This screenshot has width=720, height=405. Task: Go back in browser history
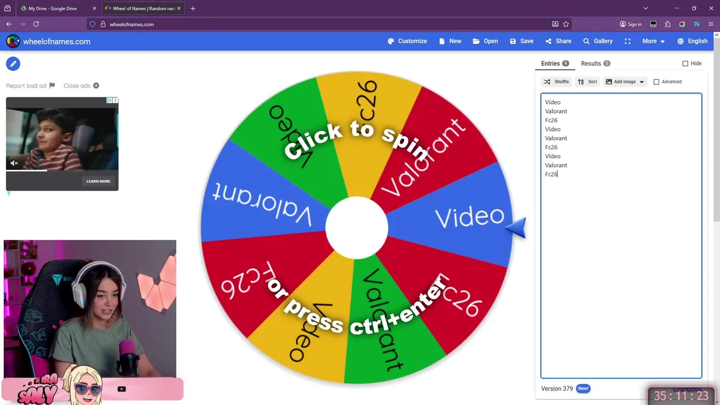(9, 24)
